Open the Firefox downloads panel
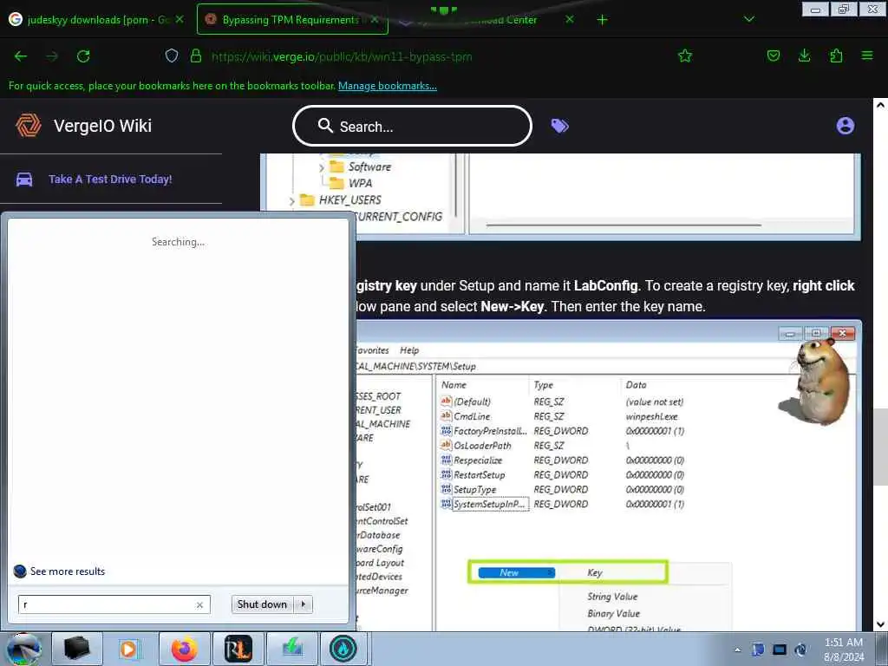Viewport: 888px width, 666px height. (804, 55)
